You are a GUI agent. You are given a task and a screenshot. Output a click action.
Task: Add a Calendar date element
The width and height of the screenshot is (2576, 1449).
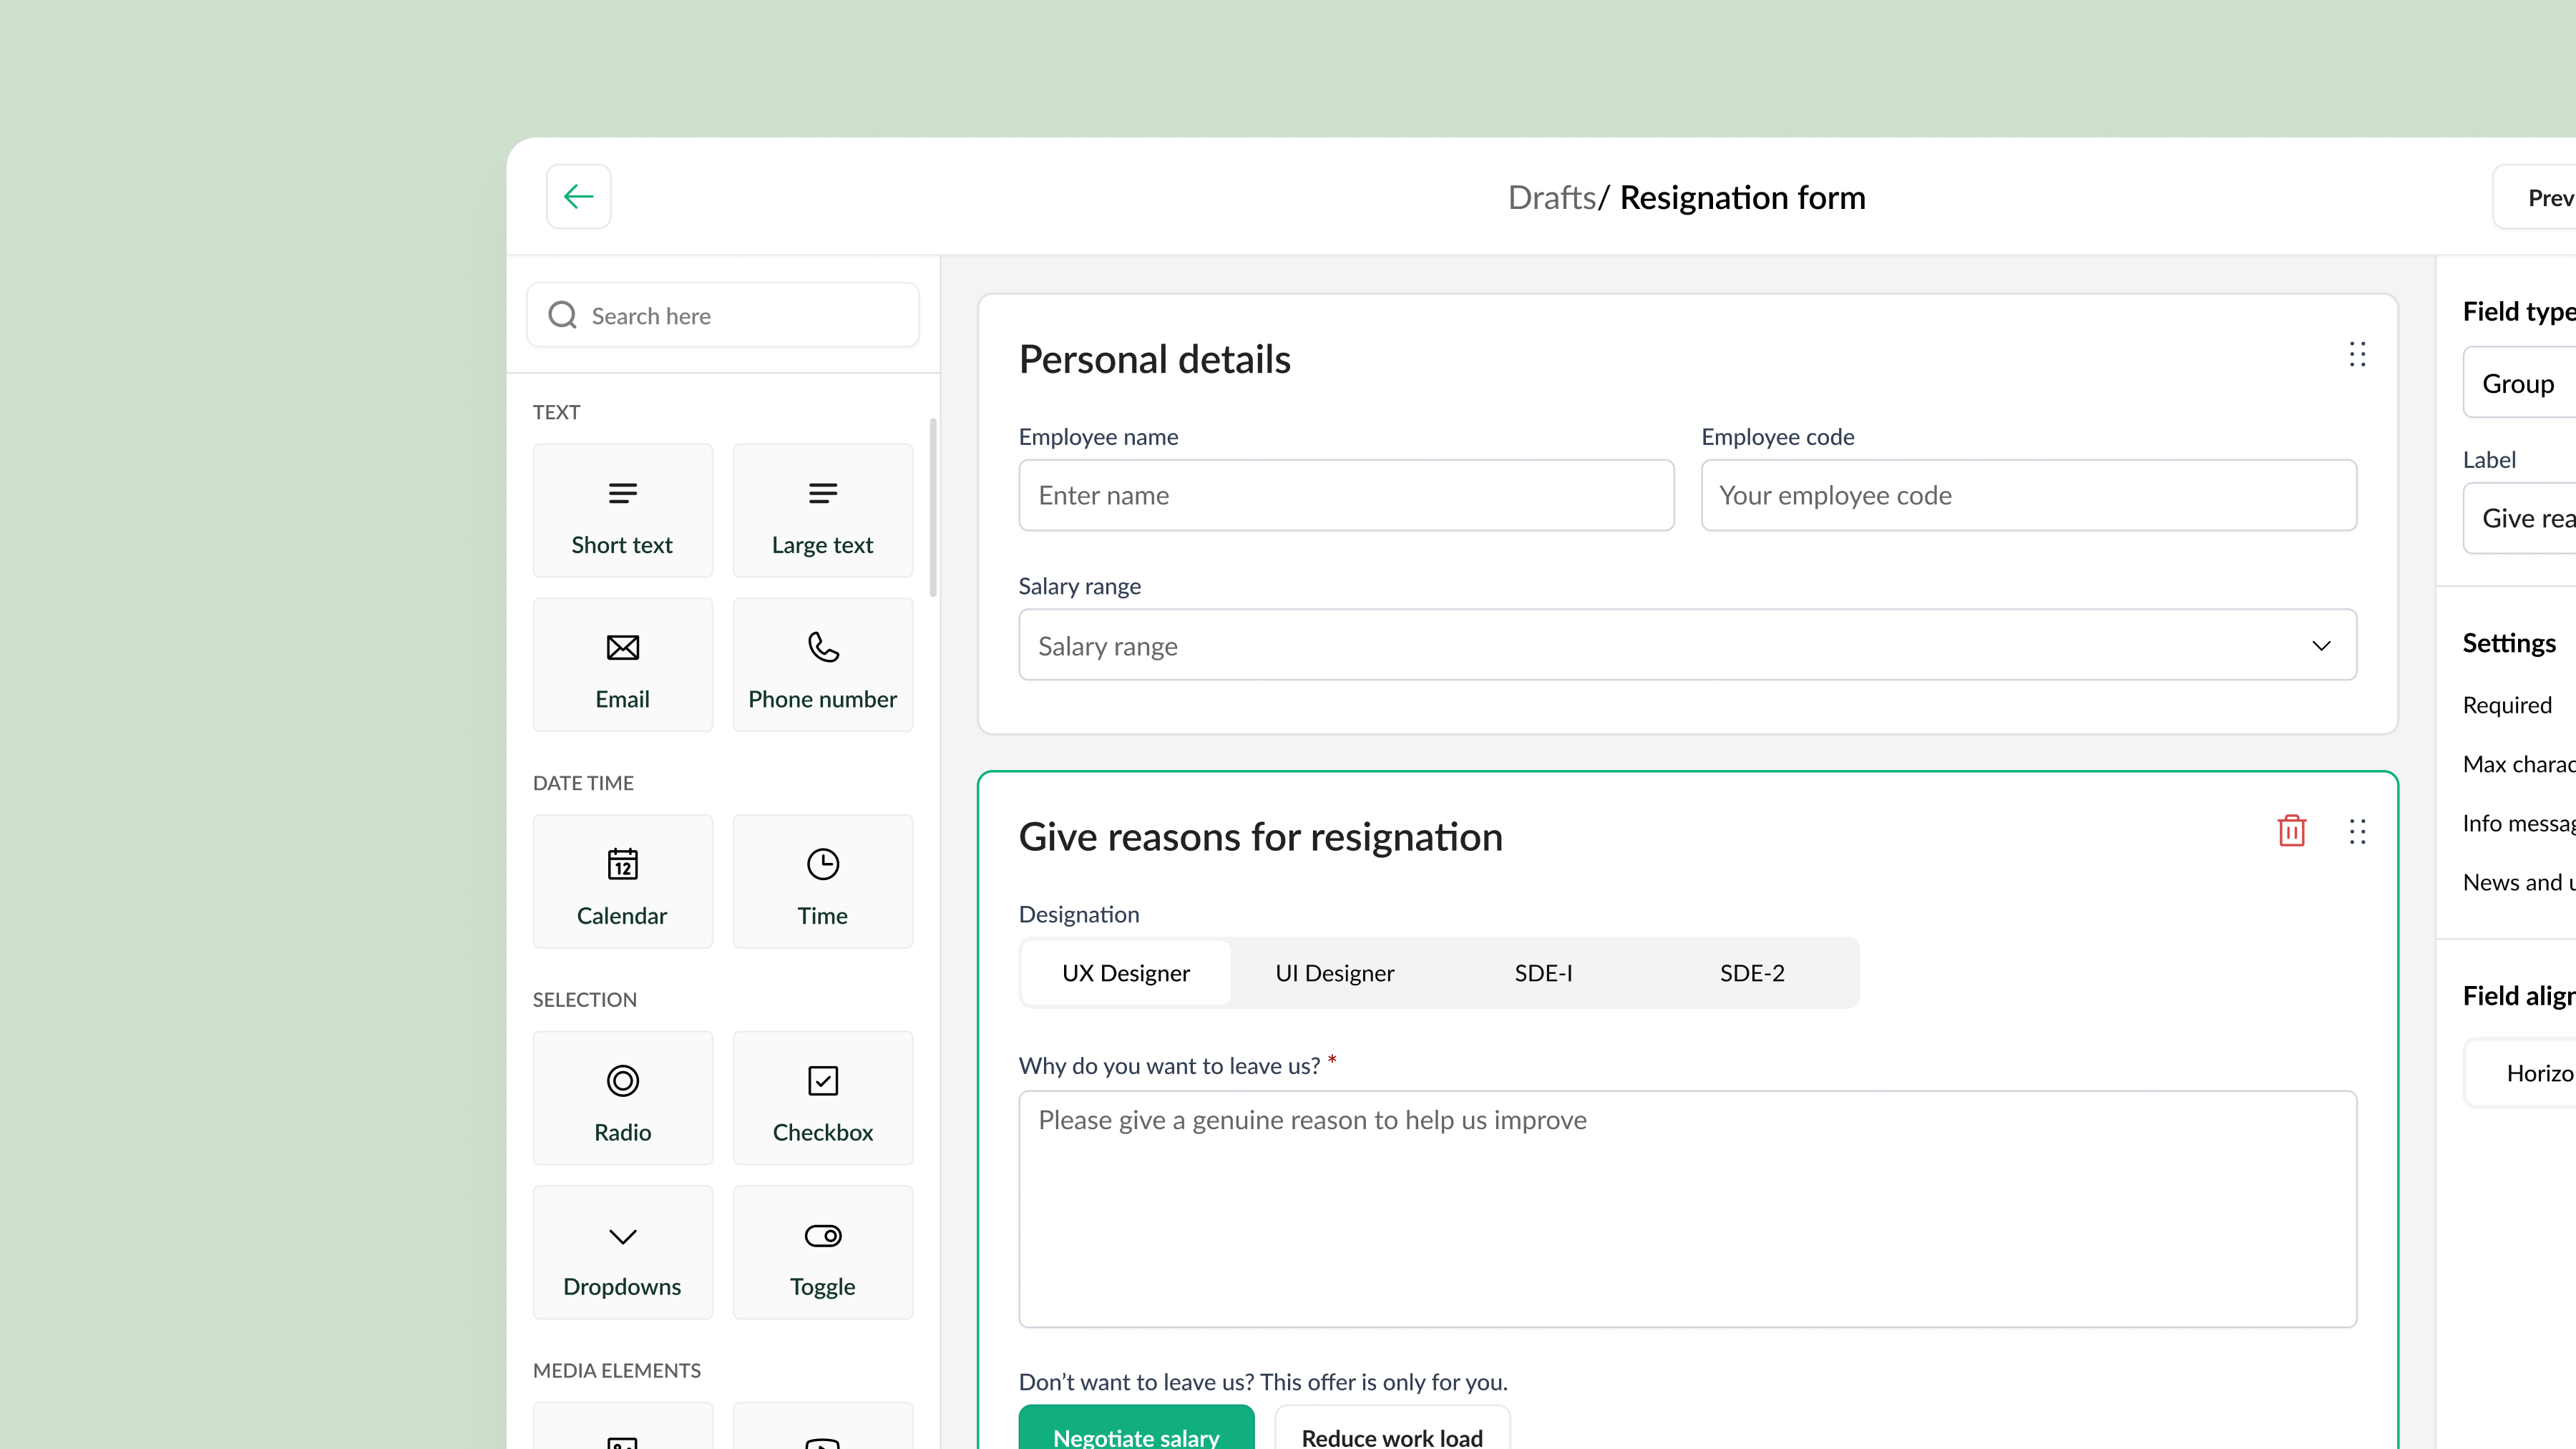click(622, 881)
